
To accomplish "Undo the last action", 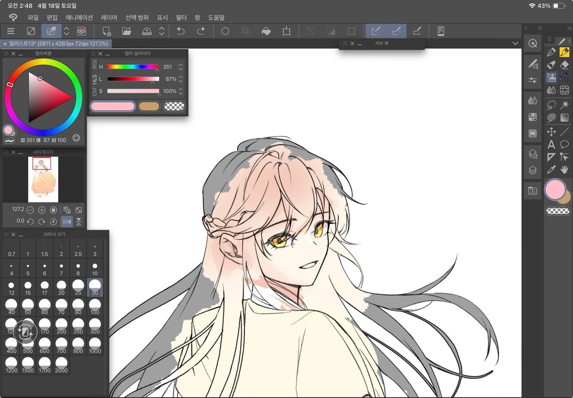I will pyautogui.click(x=180, y=31).
